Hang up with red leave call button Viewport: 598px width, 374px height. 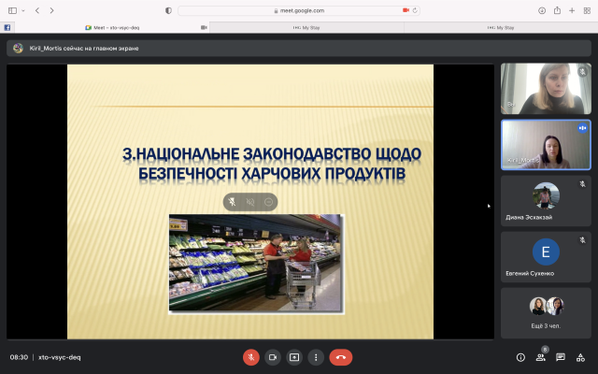tap(341, 356)
